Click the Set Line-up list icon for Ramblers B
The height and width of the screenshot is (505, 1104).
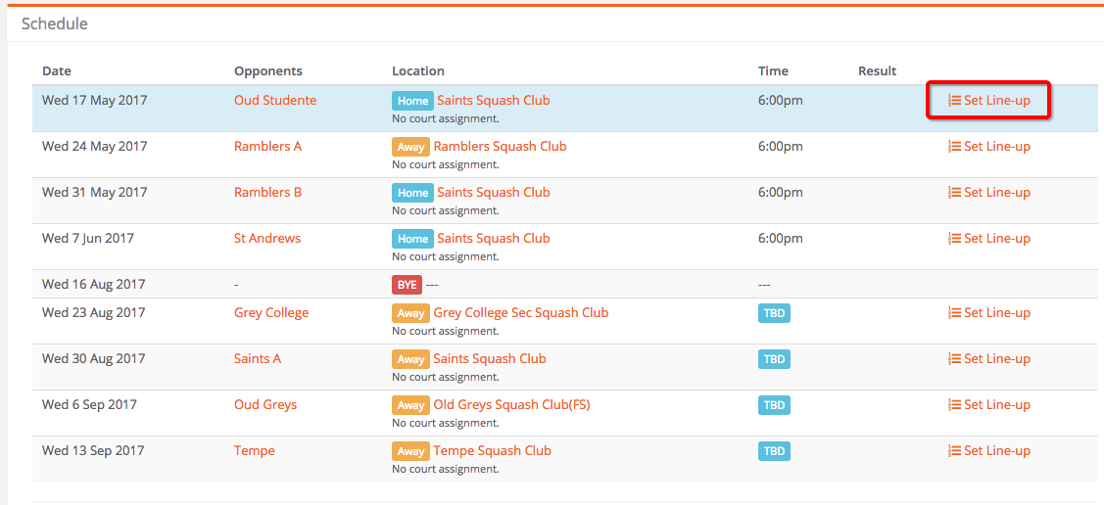tap(955, 192)
